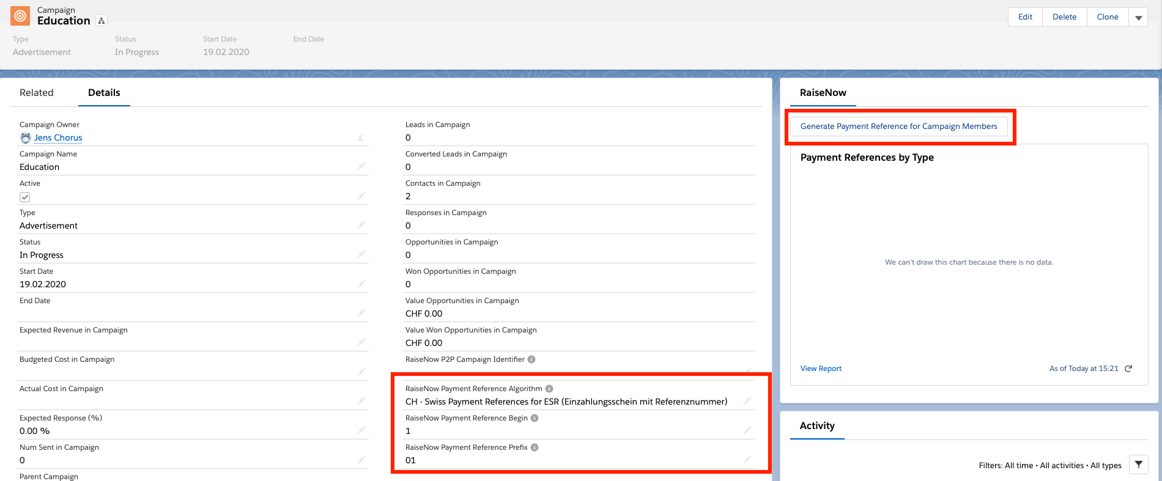Click Value Opportunities in Campaign CHF 0.00
The height and width of the screenshot is (481, 1162).
424,314
